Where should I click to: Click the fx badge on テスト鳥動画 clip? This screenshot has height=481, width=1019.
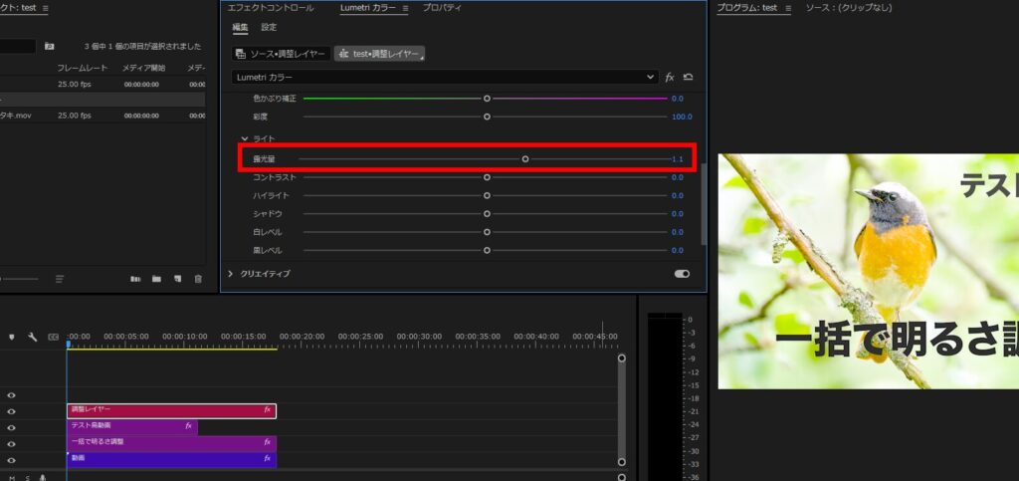[x=188, y=426]
